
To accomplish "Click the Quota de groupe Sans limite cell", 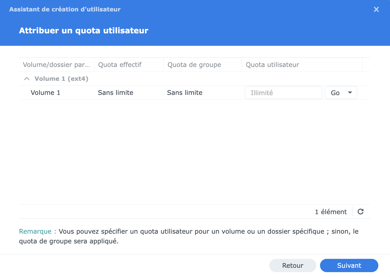I will [x=185, y=93].
